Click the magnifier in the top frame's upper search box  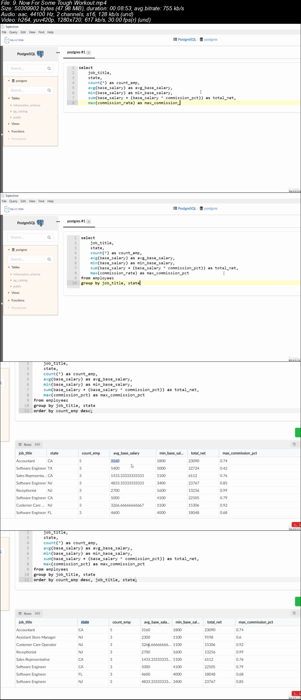[x=49, y=68]
